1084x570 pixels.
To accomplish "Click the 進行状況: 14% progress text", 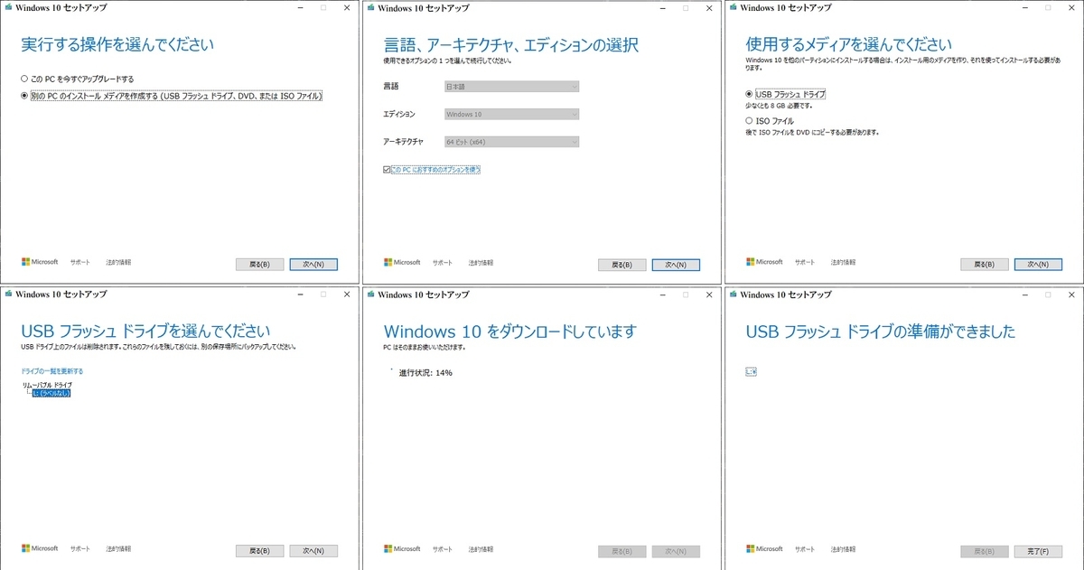I will click(x=425, y=372).
